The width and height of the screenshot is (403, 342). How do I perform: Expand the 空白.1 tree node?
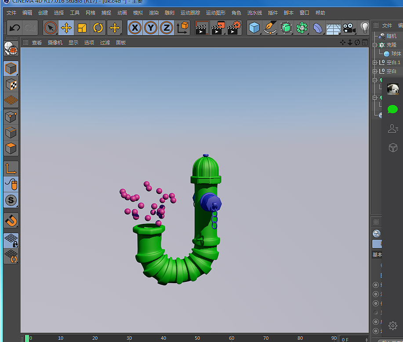[x=375, y=62]
